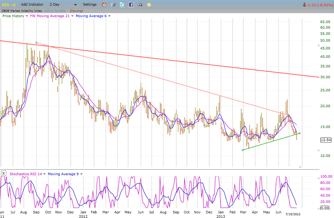Open the Settings menu
Viewport: 334px width, 218px height.
[x=89, y=5]
